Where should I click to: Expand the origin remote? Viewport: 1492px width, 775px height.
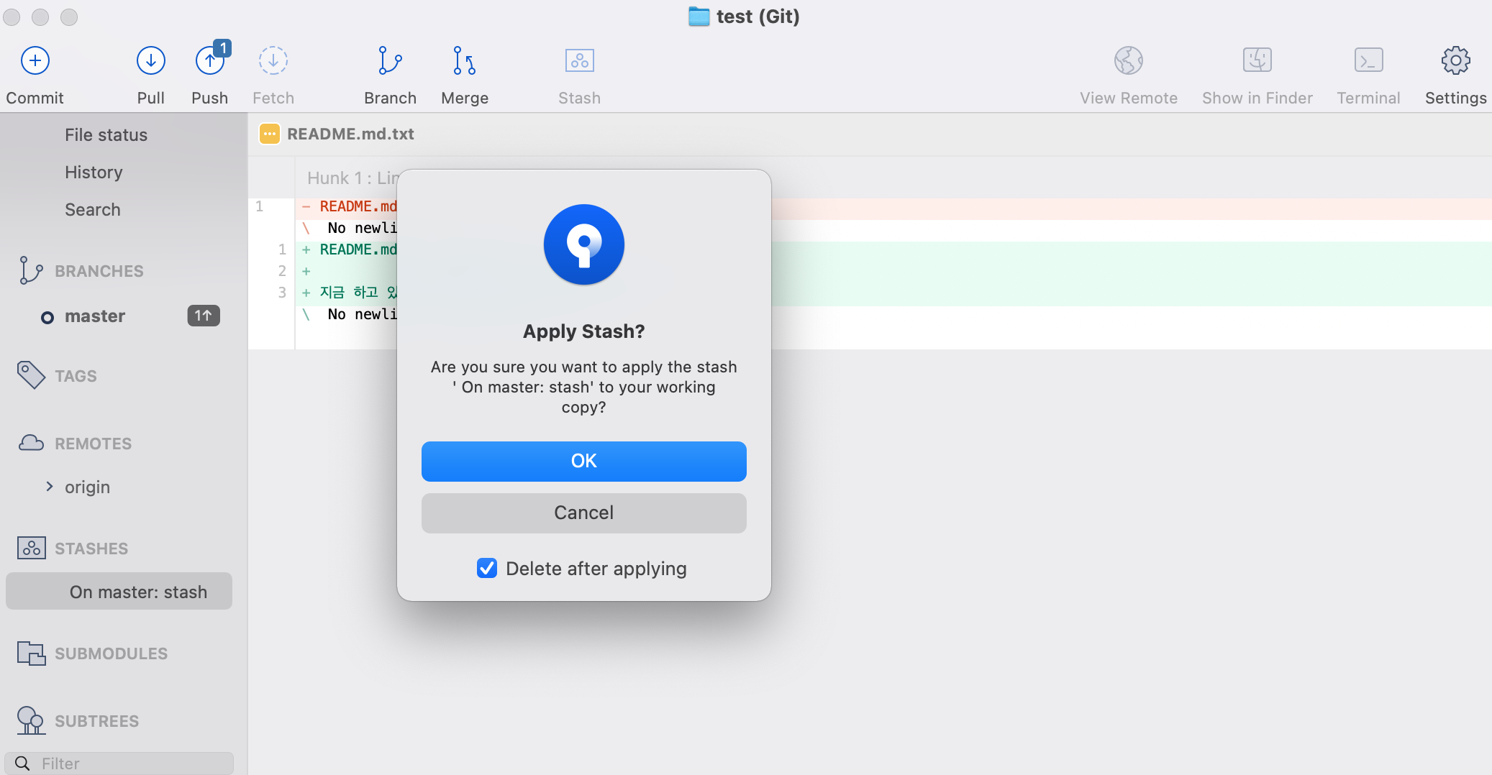click(49, 487)
